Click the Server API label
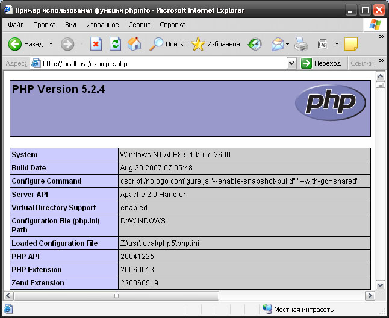Screen dimensions: 389x318 tap(30, 194)
